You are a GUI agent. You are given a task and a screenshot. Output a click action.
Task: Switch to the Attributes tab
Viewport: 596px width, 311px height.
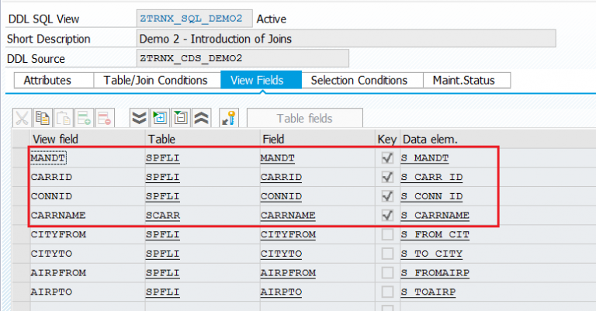tap(47, 81)
